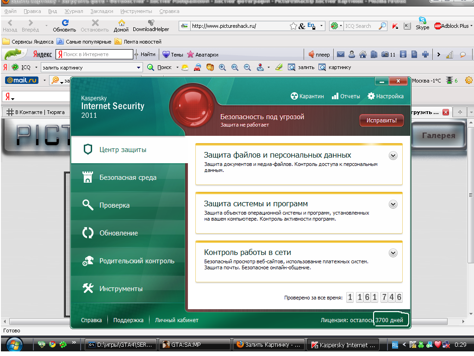This screenshot has height=356, width=474.
Task: Click the RU language indicator in tray
Action: point(395,345)
